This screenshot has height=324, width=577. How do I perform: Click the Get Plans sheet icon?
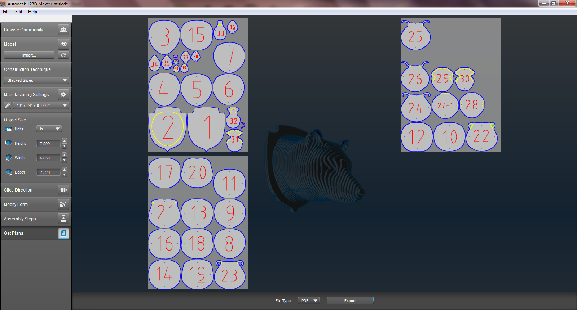coord(63,233)
